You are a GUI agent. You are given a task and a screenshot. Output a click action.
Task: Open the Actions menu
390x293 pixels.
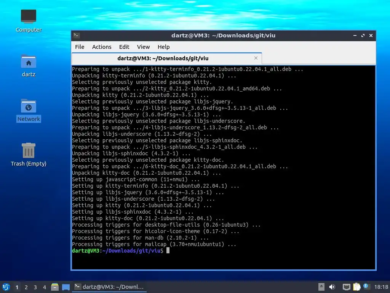click(x=101, y=47)
